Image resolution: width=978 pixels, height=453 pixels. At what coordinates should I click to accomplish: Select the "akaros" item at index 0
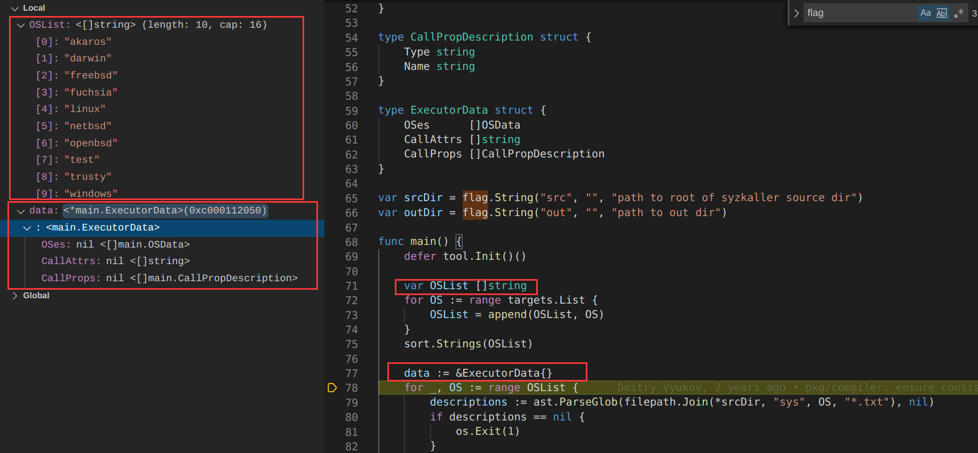coord(74,42)
